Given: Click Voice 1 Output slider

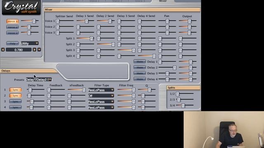Looking at the screenshot, I should click(x=188, y=21).
